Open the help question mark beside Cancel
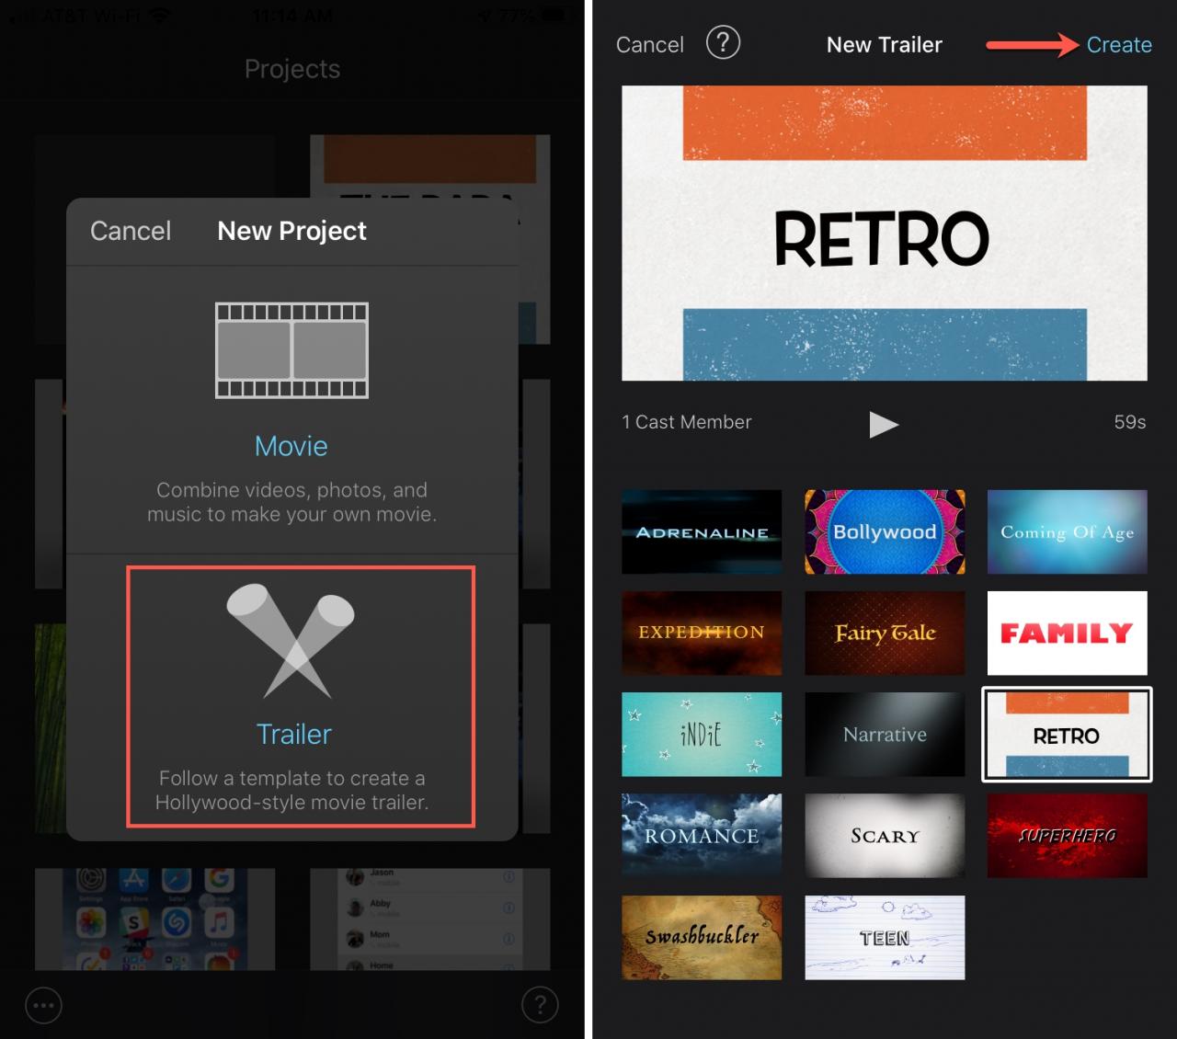 click(x=723, y=42)
